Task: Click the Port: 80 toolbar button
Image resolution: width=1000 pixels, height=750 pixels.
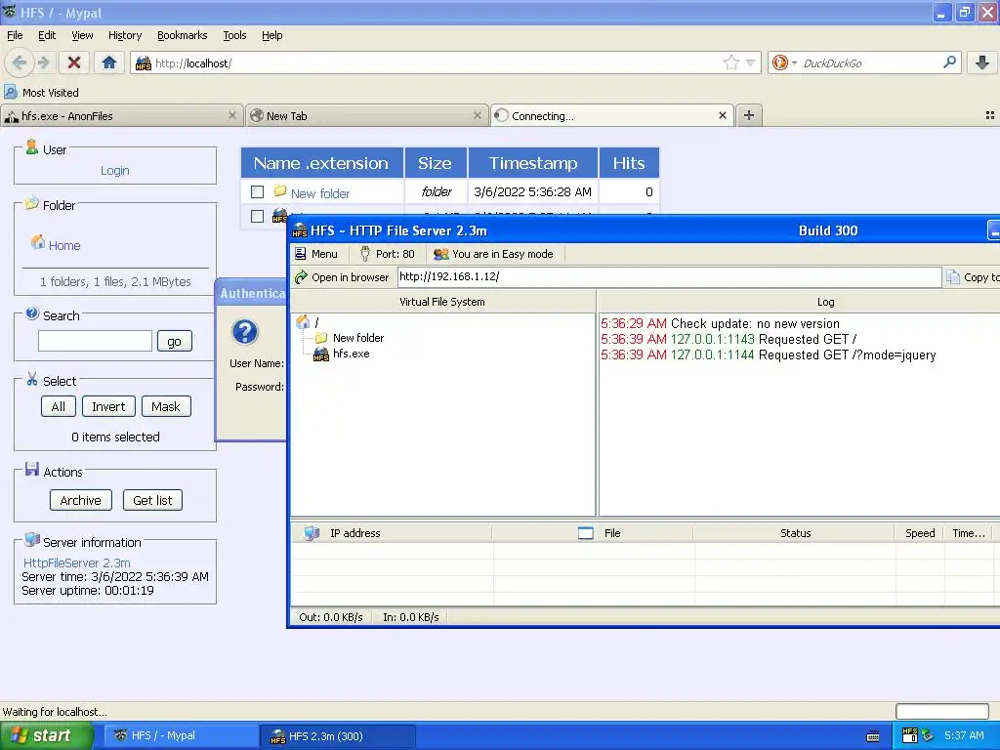Action: coord(387,254)
